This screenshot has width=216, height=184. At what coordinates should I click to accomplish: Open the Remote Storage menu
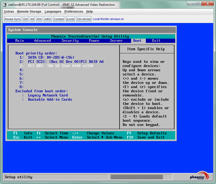point(29,12)
